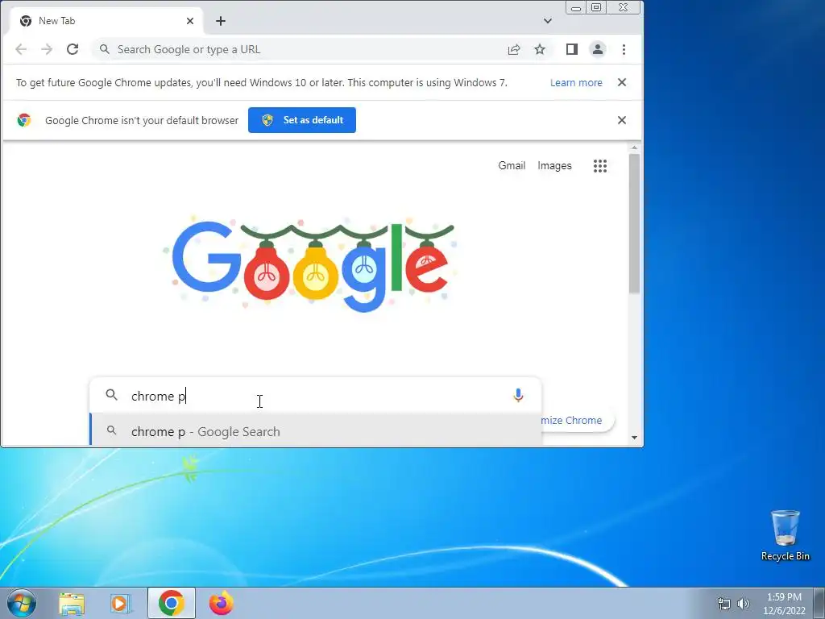
Task: Click the Chrome logo in the default browser bar
Action: (x=24, y=120)
